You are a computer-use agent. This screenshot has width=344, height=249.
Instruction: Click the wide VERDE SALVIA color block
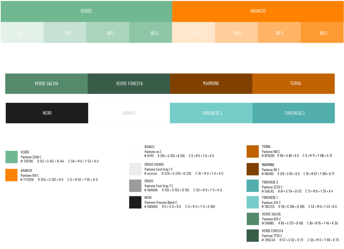(x=46, y=84)
